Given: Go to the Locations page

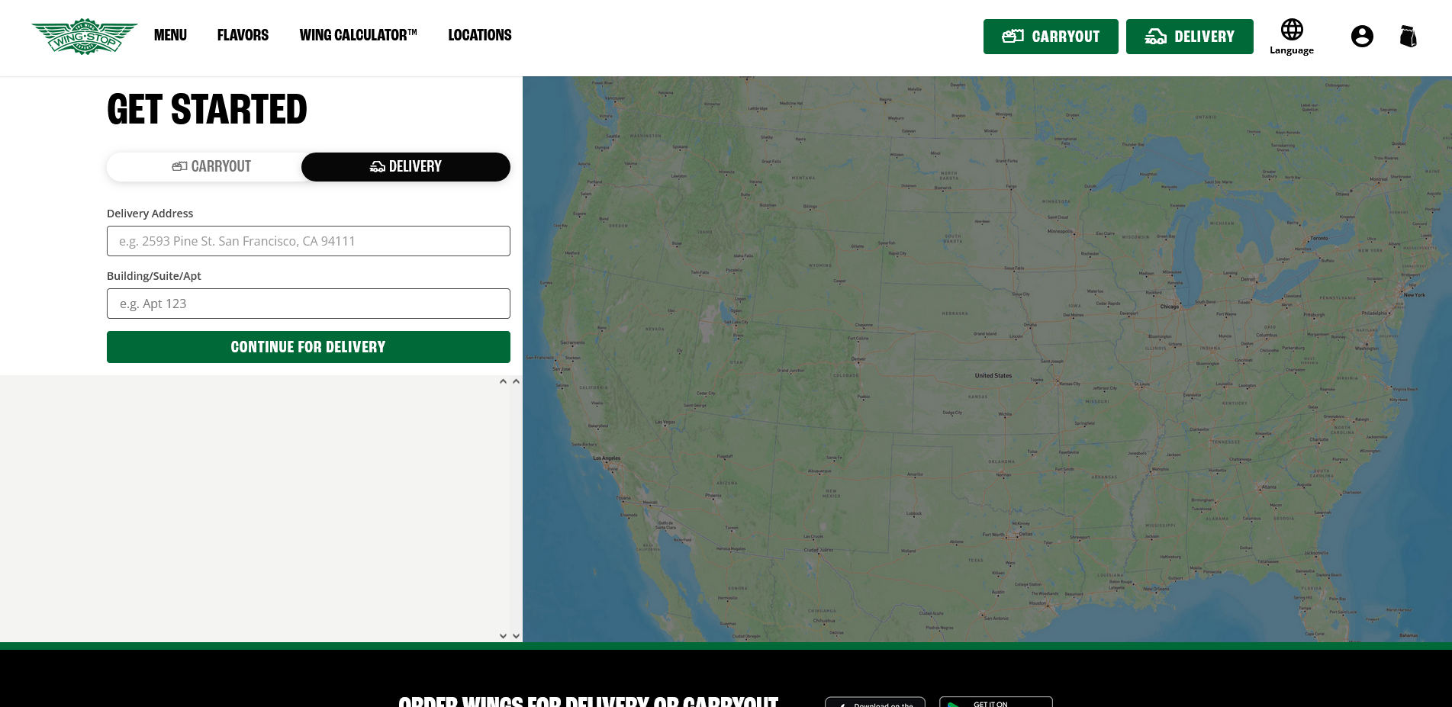Looking at the screenshot, I should pos(479,35).
